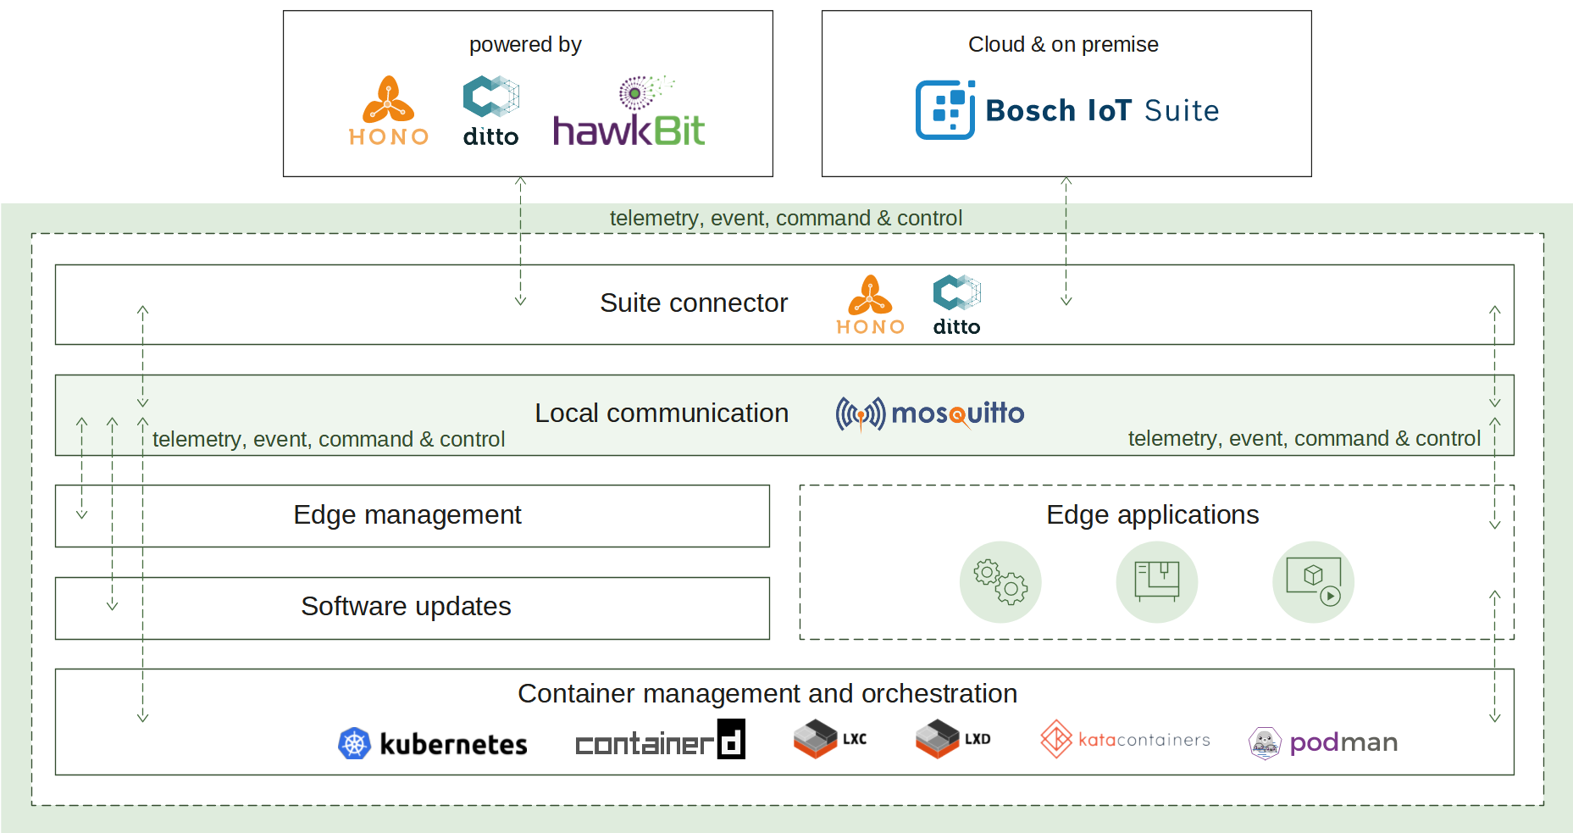Click the 'Local communication' label
Image resolution: width=1573 pixels, height=833 pixels.
tap(662, 413)
